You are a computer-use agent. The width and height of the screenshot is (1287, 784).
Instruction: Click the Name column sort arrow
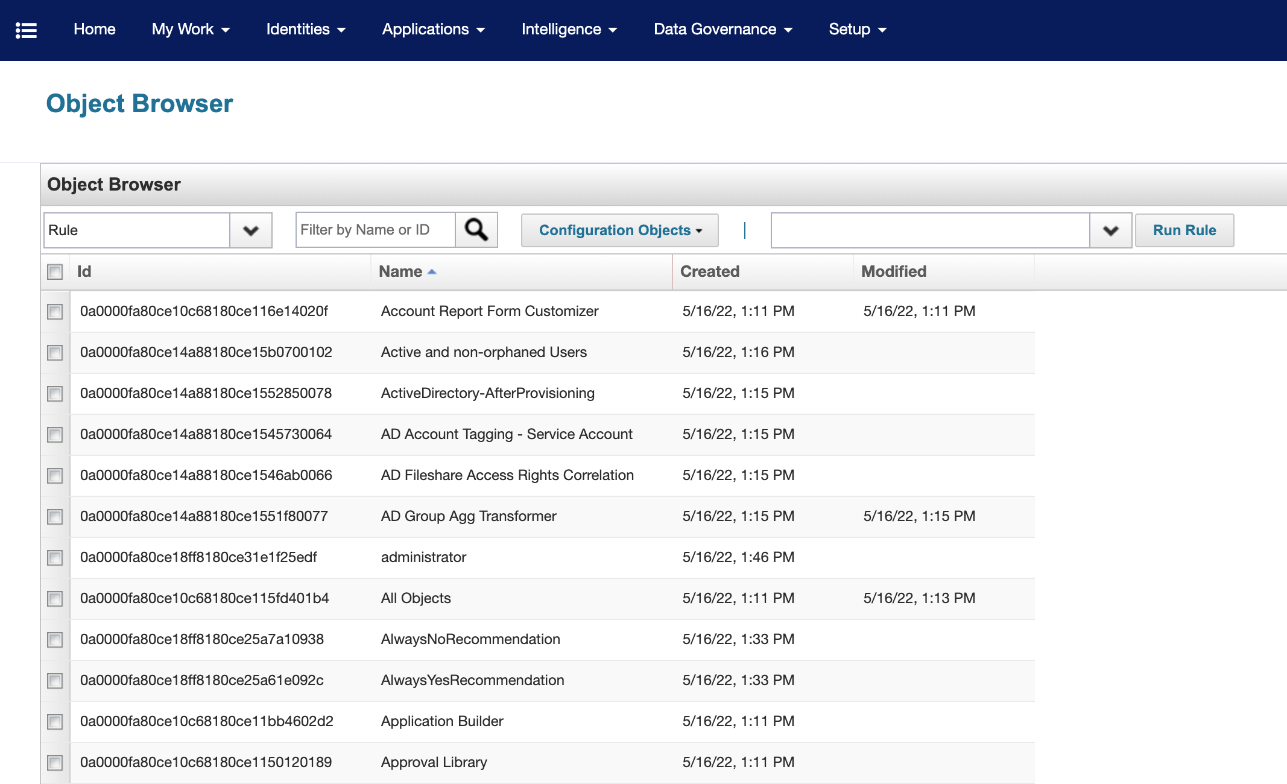[432, 272]
